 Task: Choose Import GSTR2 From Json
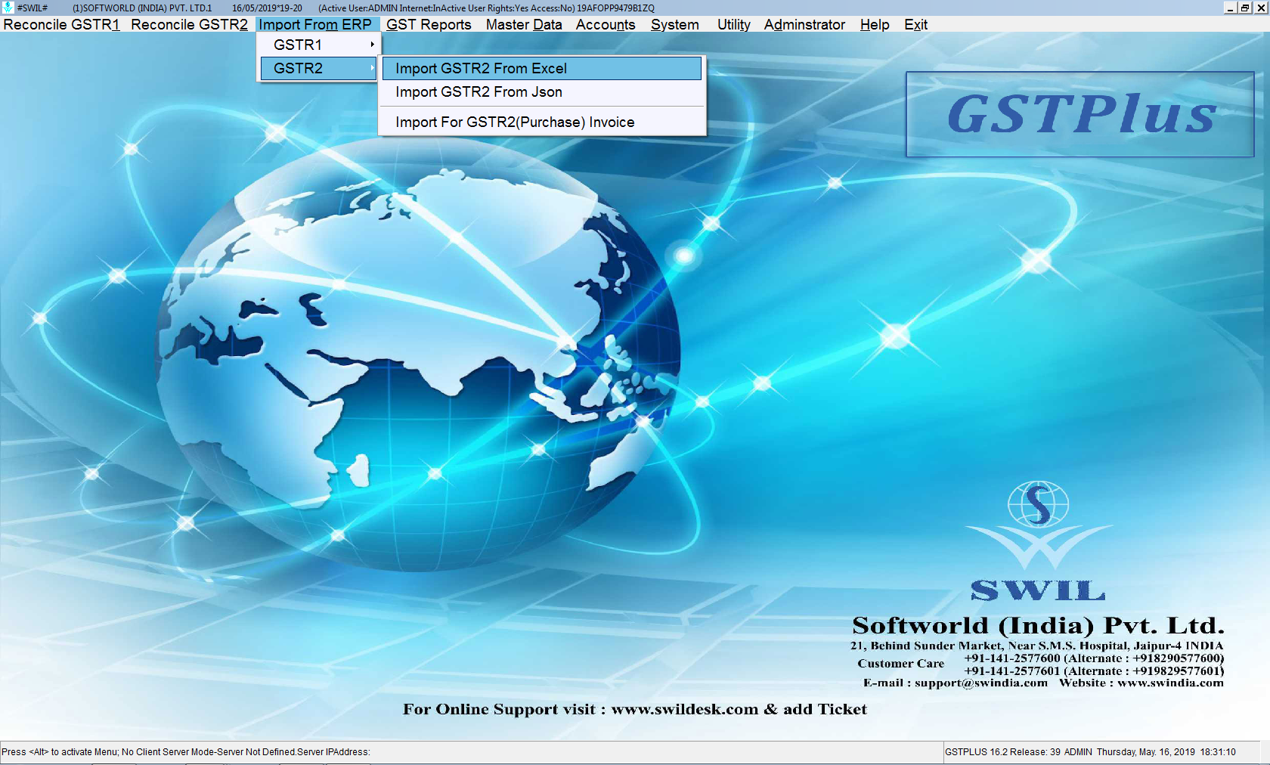(542, 91)
